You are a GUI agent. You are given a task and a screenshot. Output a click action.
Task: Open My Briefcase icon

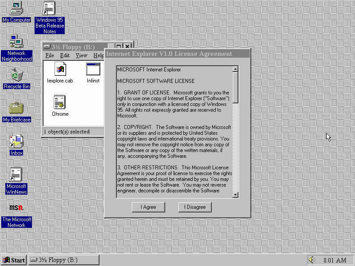16,108
